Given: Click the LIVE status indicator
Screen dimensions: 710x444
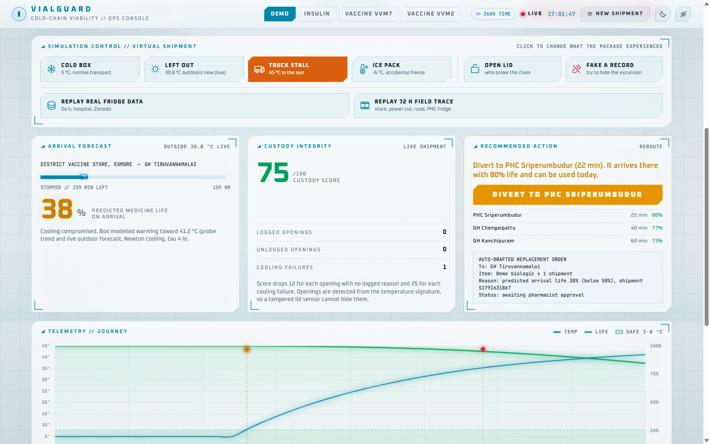Looking at the screenshot, I should (x=531, y=14).
